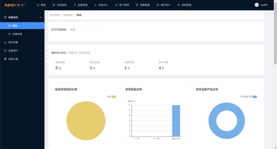
Task: Click the user avatar icon at top right
Action: tap(257, 5)
